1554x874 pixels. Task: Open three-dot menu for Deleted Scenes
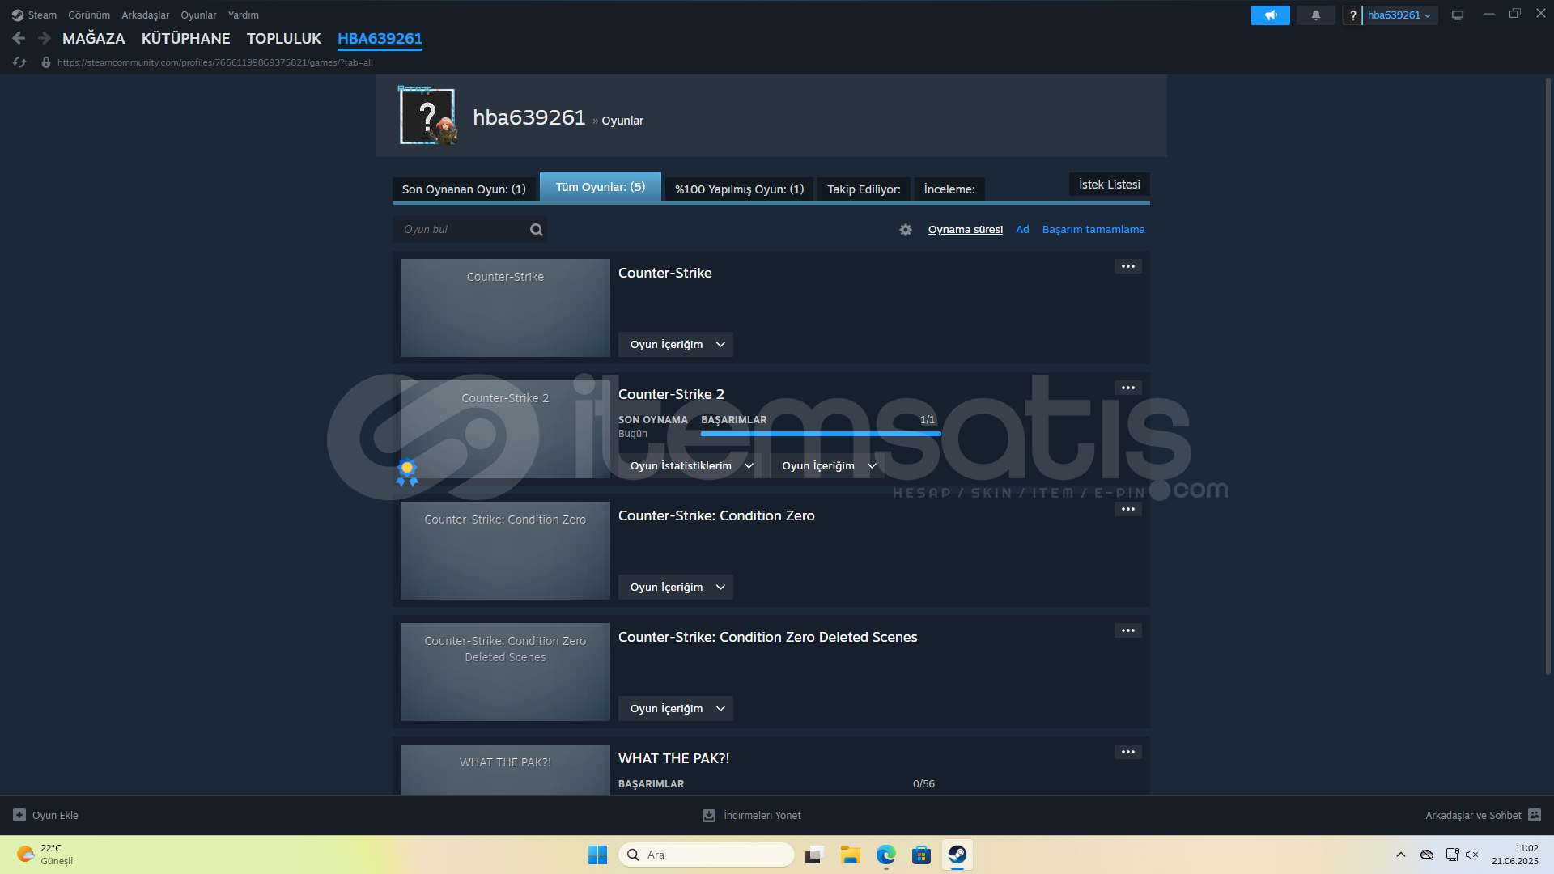pos(1128,630)
